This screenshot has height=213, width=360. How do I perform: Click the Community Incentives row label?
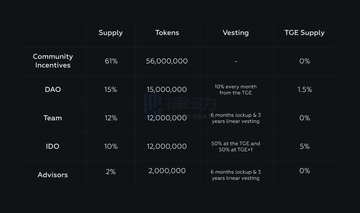coord(53,61)
